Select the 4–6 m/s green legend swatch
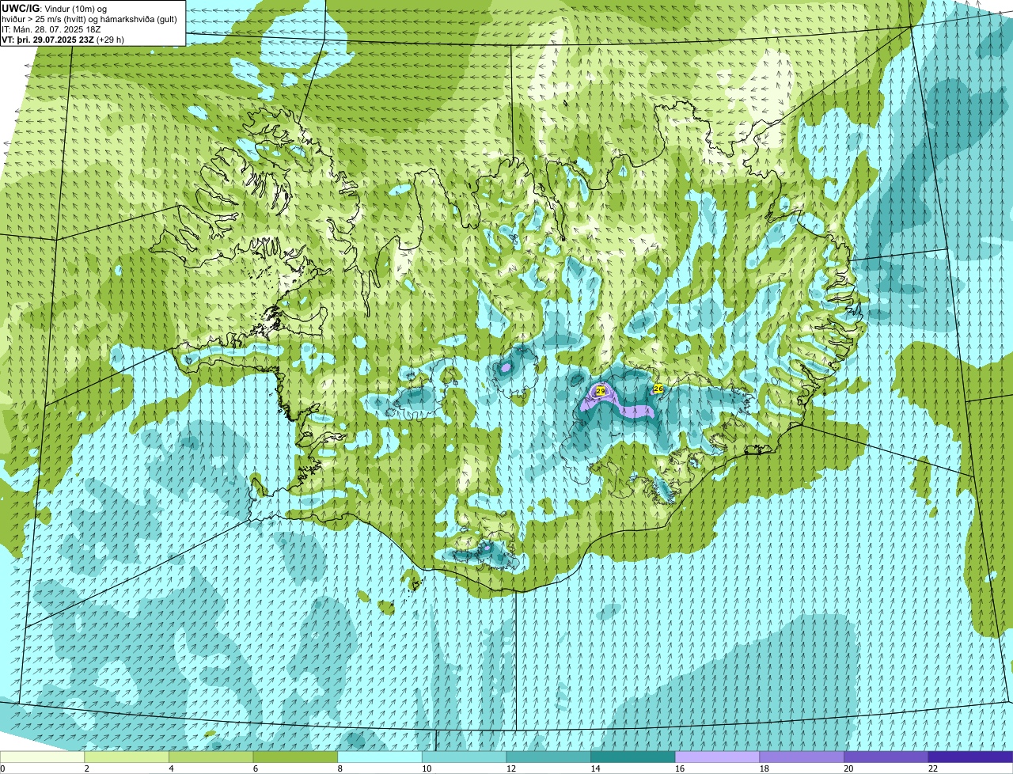 (211, 757)
